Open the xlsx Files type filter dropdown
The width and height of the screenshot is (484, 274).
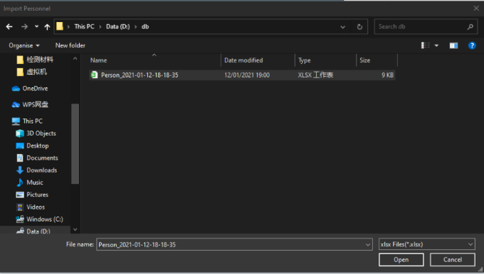426,244
